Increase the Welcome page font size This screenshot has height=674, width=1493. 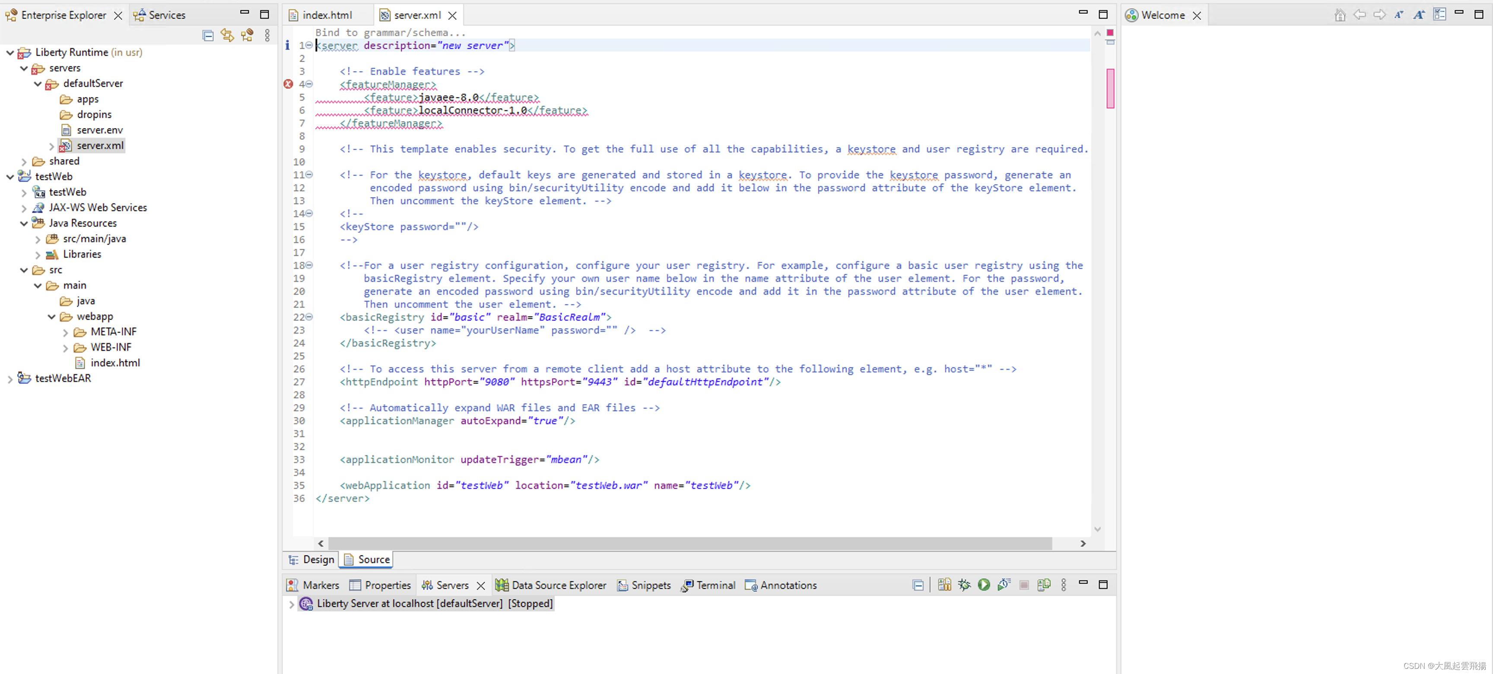pyautogui.click(x=1419, y=15)
